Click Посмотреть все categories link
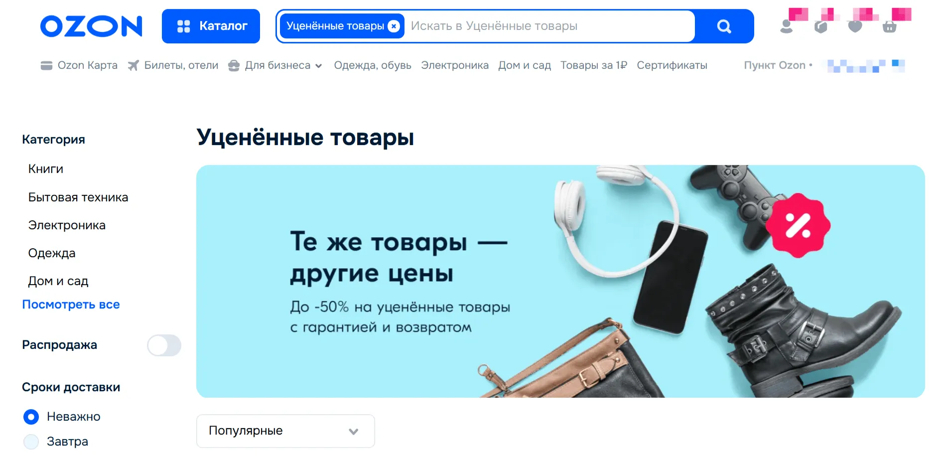 71,304
